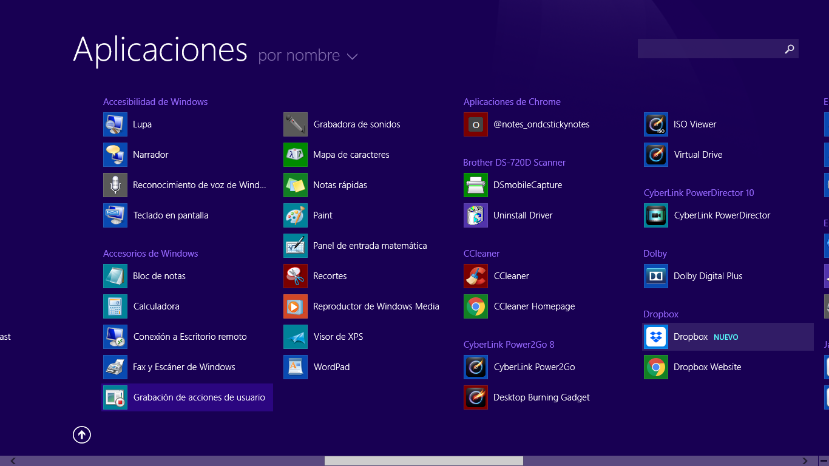829x466 pixels.
Task: Launch the CyberLink Power2Go icon
Action: click(x=476, y=367)
